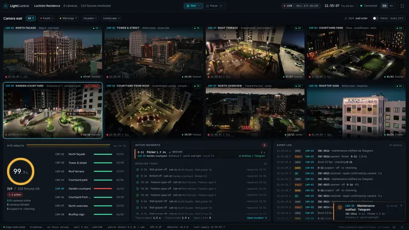Click the MEDIUM severity badge on D-11 incident
The image size is (409, 230).
click(176, 152)
